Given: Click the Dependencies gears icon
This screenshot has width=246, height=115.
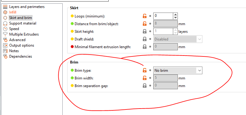Looking at the screenshot, I should 5,56.
